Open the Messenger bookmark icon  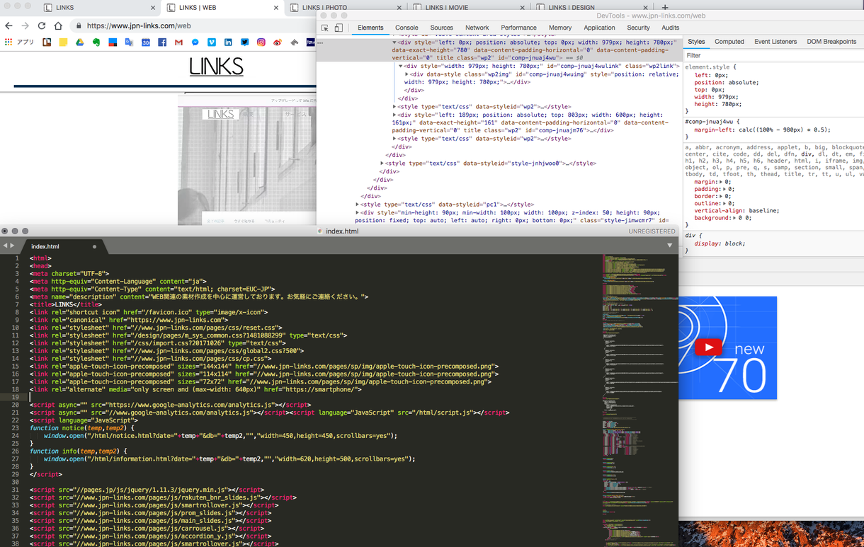(x=195, y=42)
